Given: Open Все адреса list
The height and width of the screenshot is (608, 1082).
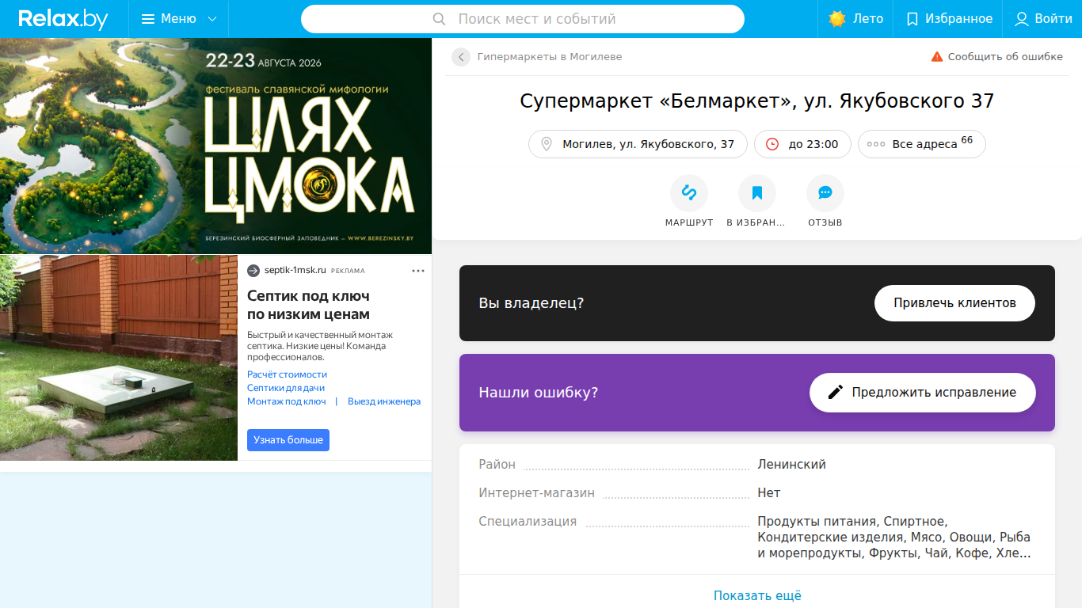Looking at the screenshot, I should pyautogui.click(x=922, y=144).
